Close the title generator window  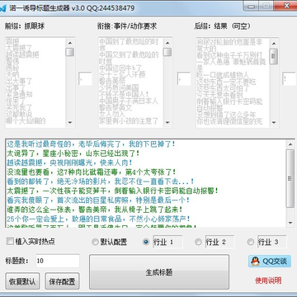[286, 5]
